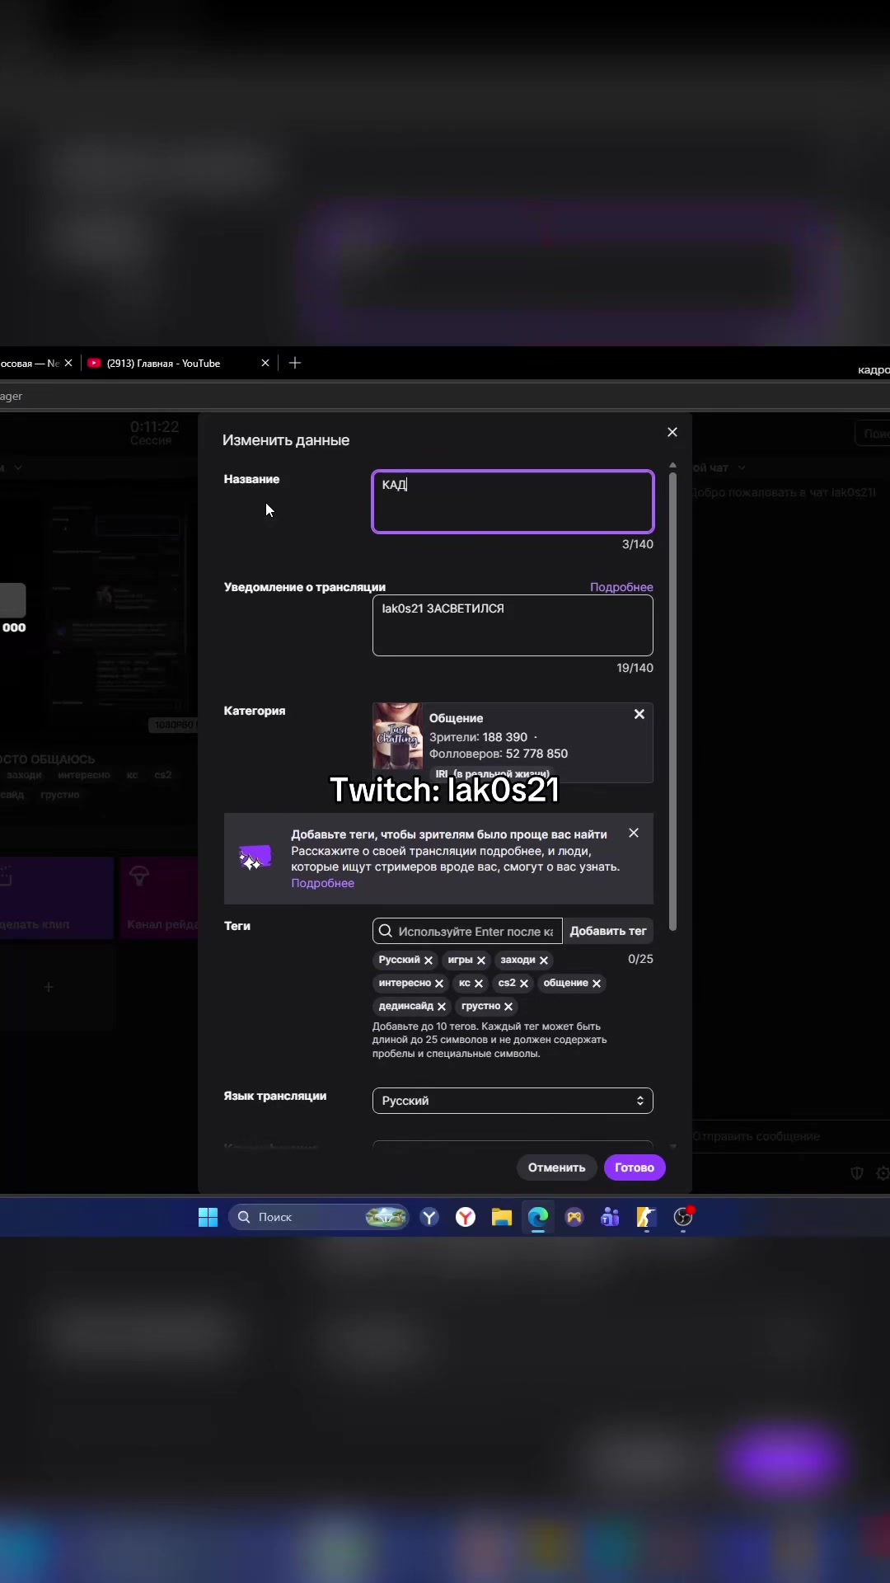This screenshot has width=890, height=1583.
Task: Open File Explorer from the taskbar
Action: (502, 1217)
